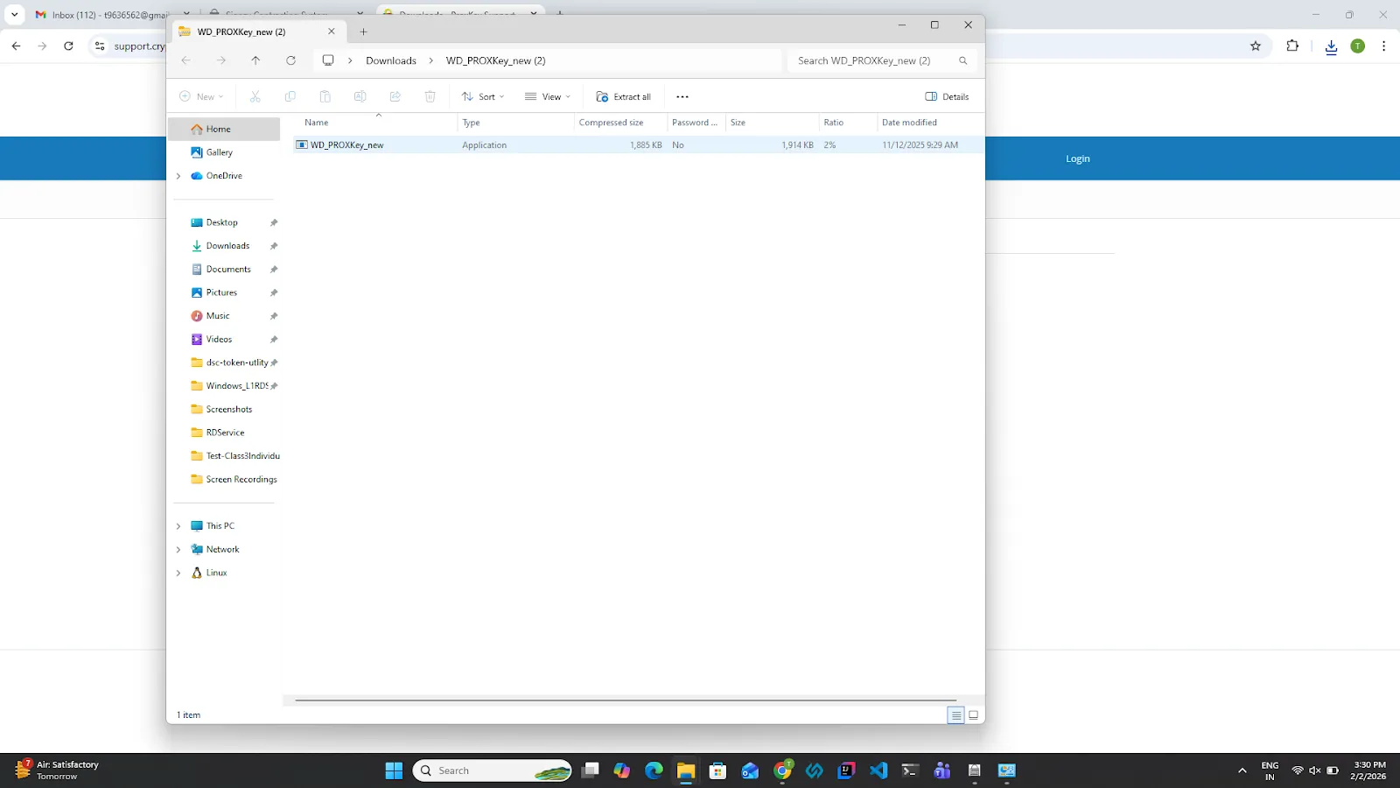Expand the OneDrive tree node

178,176
